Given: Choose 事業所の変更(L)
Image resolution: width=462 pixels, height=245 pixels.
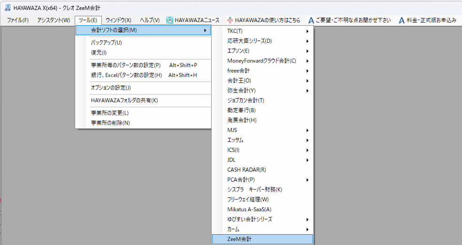Looking at the screenshot, I should point(143,113).
